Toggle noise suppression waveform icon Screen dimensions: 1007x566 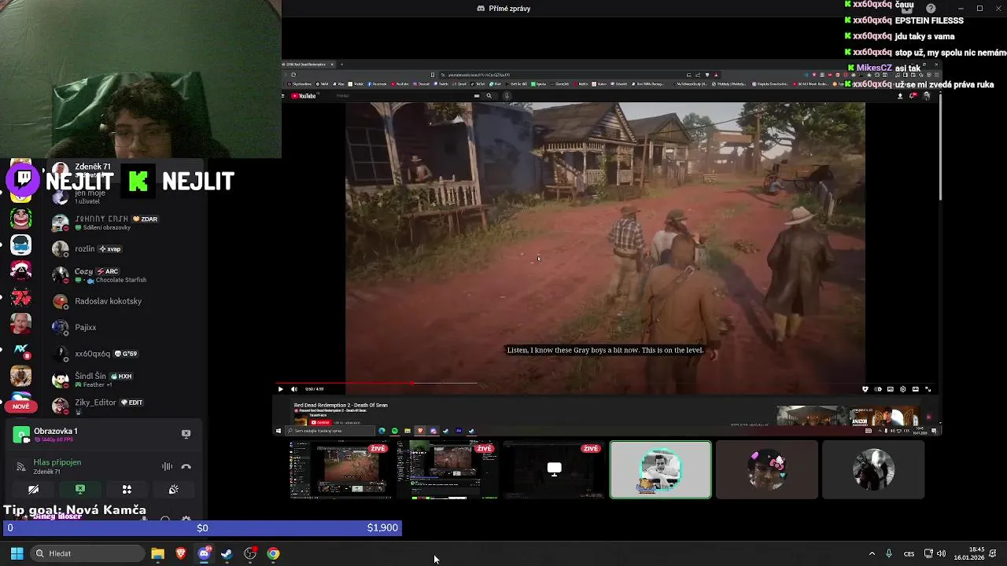pos(167,466)
